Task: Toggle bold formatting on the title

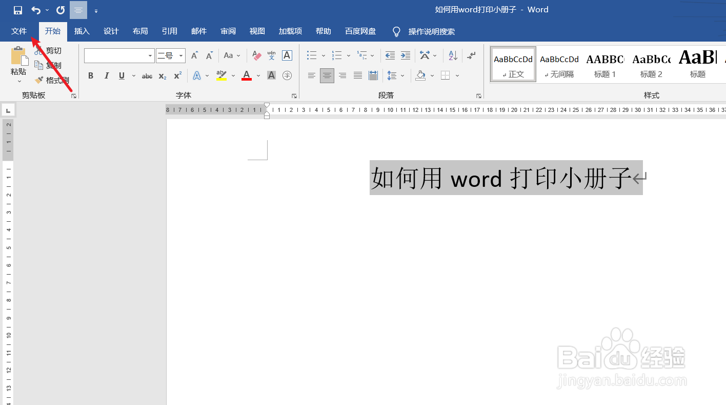Action: 90,75
